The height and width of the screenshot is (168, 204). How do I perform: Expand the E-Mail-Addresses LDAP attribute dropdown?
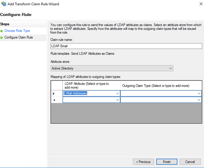[117, 93]
